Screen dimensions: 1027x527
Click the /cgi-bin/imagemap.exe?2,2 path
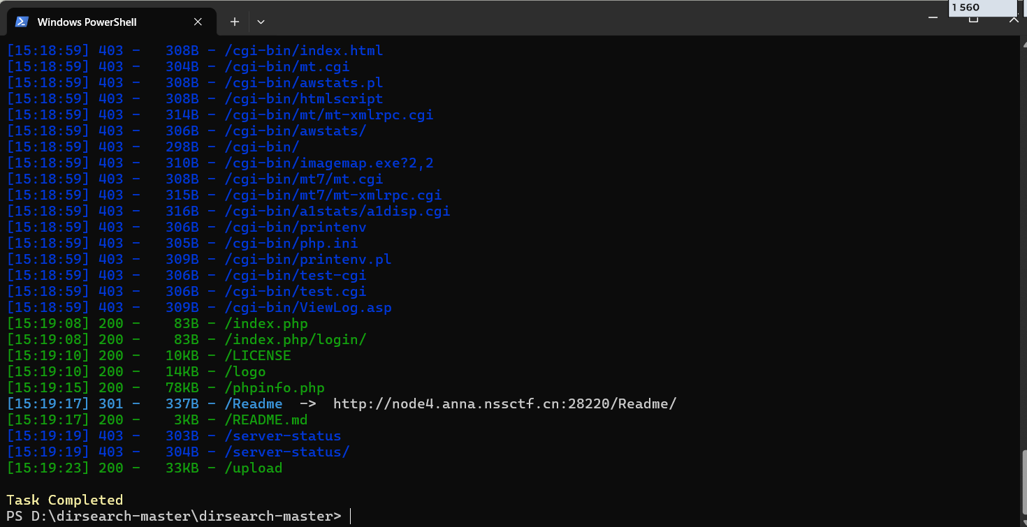click(329, 163)
